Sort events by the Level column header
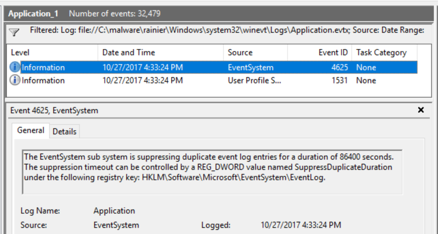The image size is (438, 234). pos(21,53)
